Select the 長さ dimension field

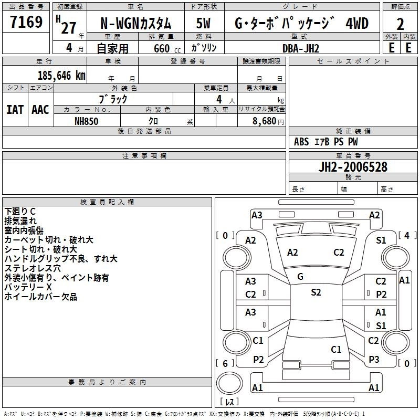[313, 189]
